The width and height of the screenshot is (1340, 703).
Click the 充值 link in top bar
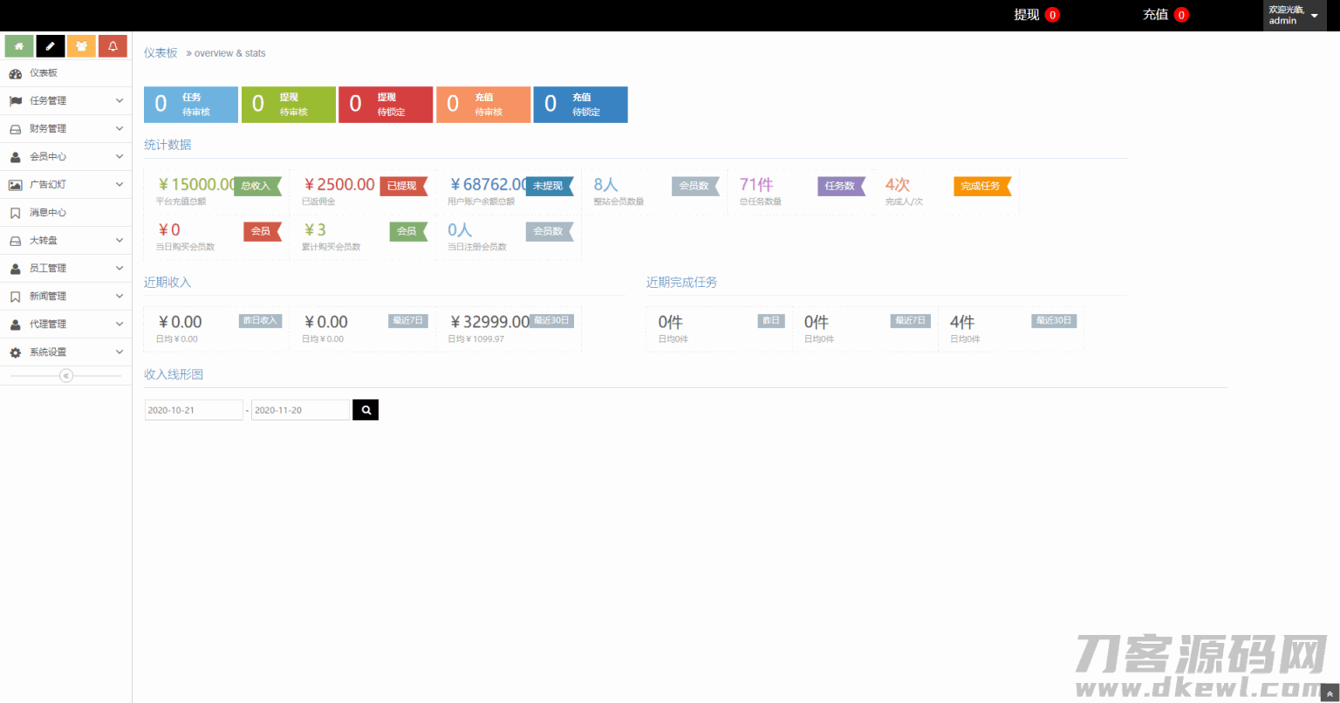tap(1156, 15)
